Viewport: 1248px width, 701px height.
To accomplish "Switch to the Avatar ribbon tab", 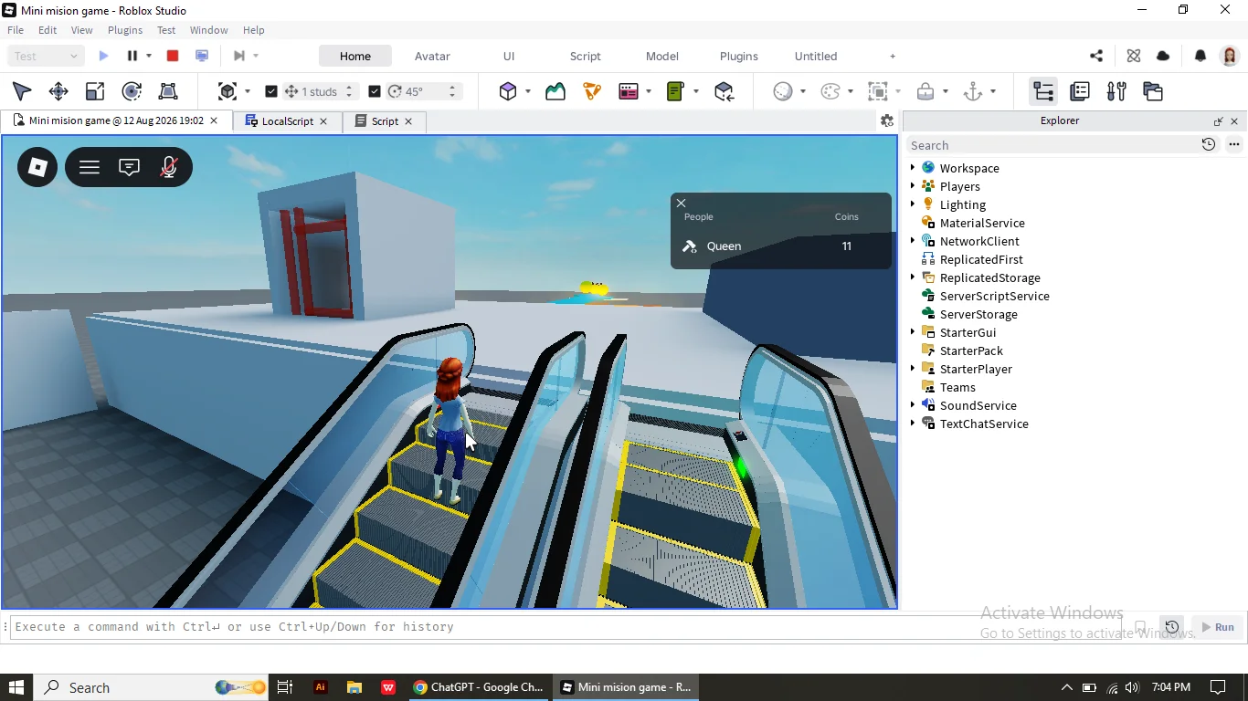I will click(x=432, y=56).
